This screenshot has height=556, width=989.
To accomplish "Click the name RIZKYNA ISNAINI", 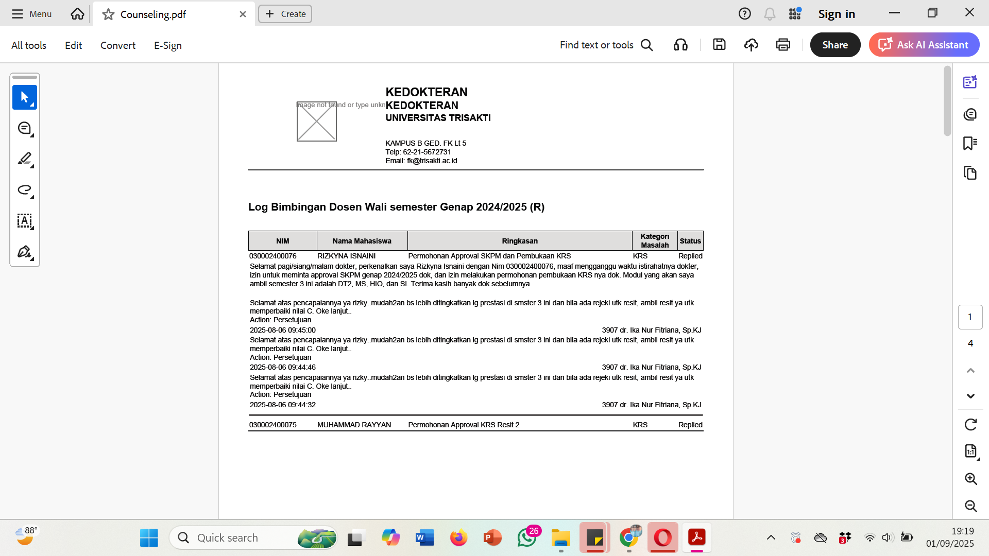I will (x=346, y=256).
